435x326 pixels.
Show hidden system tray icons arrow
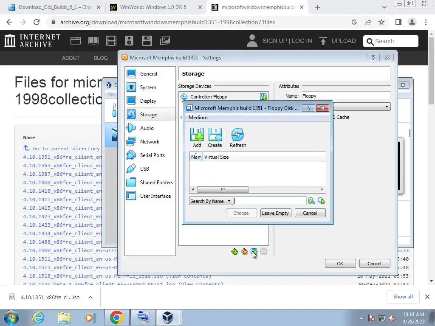(361, 318)
